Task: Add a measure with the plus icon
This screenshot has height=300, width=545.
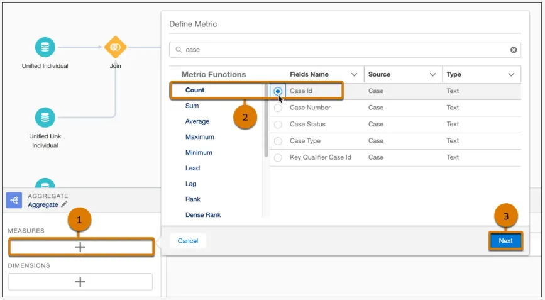Action: pos(80,247)
